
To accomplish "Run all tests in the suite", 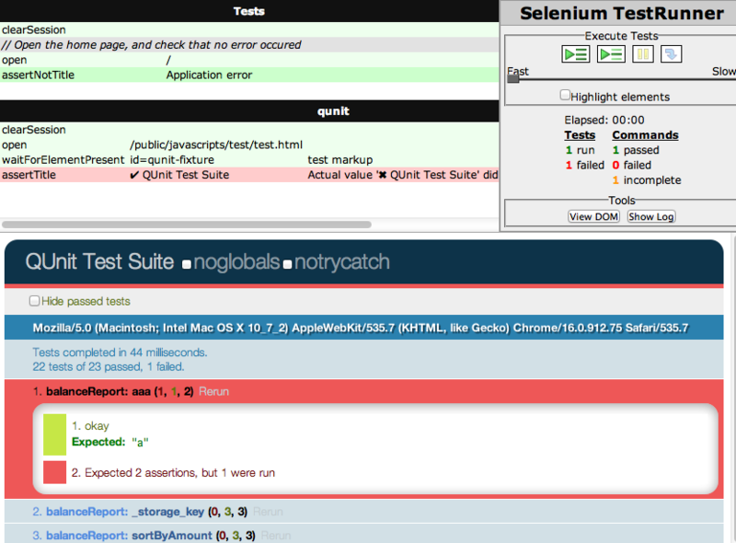I will (576, 54).
